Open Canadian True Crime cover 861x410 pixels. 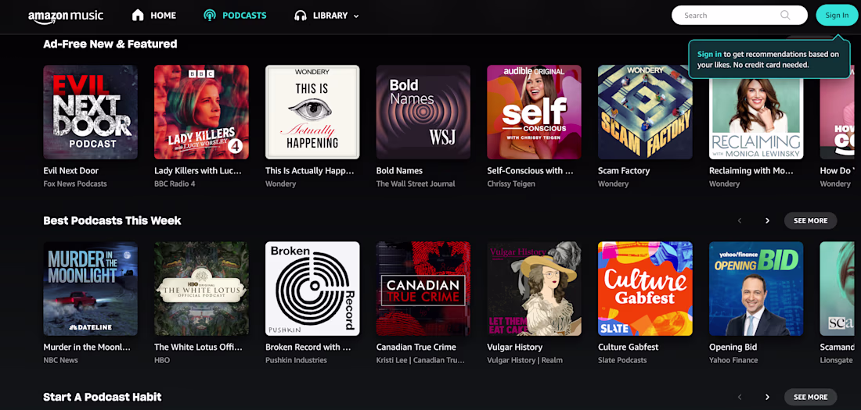pyautogui.click(x=423, y=289)
